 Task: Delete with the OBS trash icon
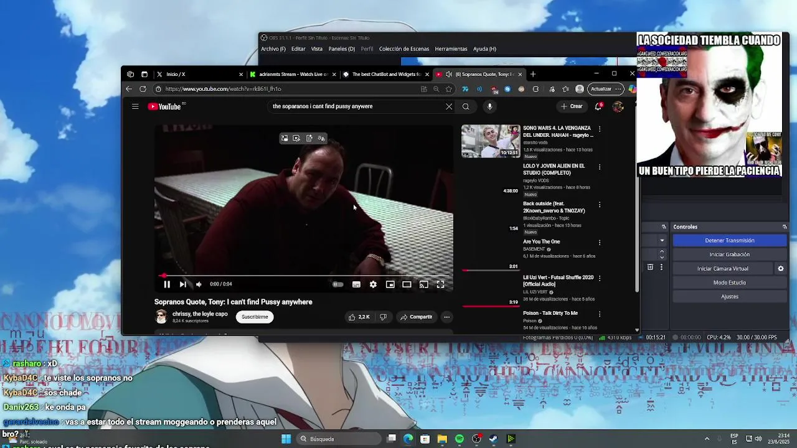tap(650, 268)
